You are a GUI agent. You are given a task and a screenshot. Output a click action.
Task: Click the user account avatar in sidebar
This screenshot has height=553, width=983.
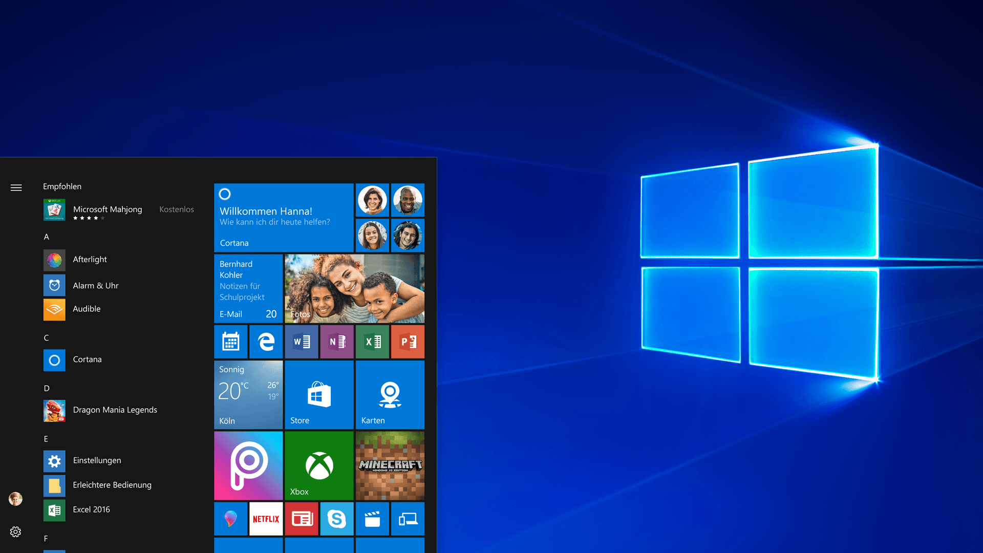[x=15, y=499]
